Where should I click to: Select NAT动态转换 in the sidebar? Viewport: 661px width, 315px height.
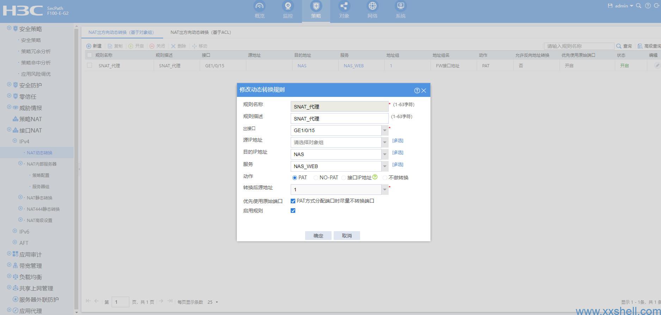click(x=39, y=153)
